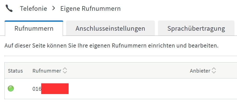Click the Status column header
Screen dimensions: 237x103
click(15, 71)
